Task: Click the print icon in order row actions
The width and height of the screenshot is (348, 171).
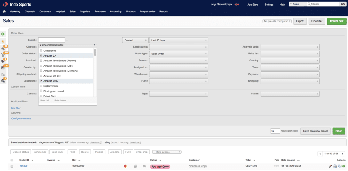Action: click(x=335, y=166)
